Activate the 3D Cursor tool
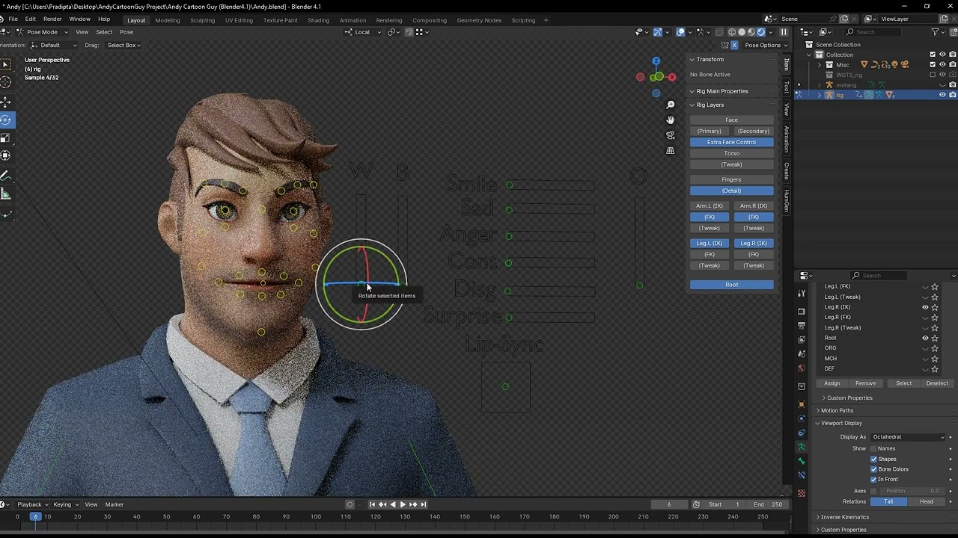 click(5, 82)
